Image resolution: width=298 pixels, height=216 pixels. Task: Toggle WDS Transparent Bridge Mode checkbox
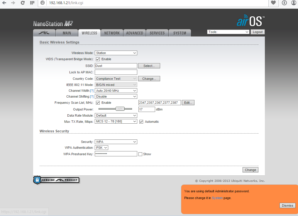[x=98, y=59]
